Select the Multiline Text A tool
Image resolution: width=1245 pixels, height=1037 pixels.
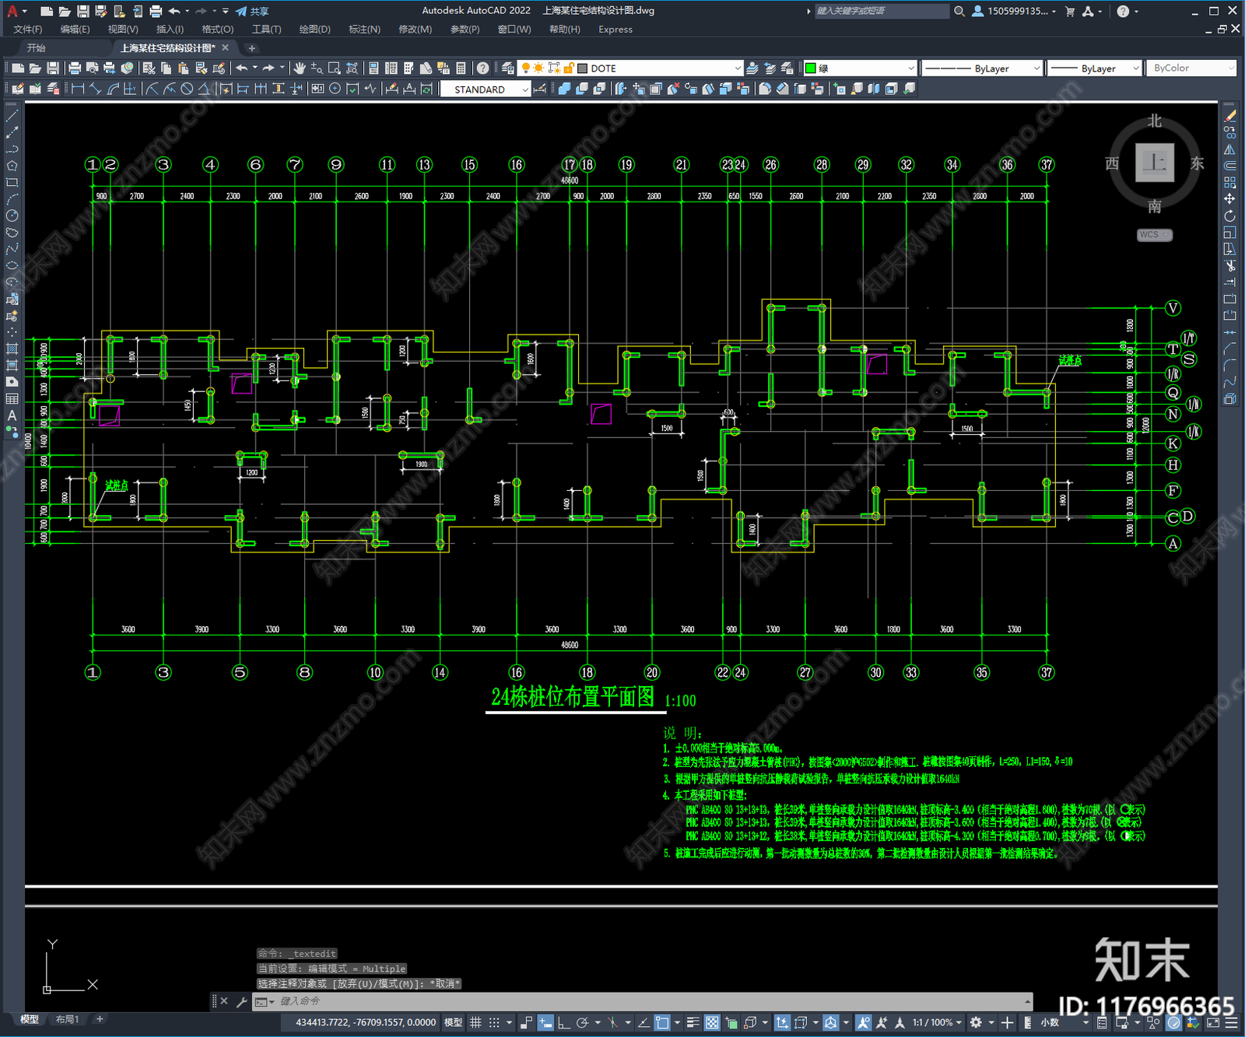click(12, 415)
